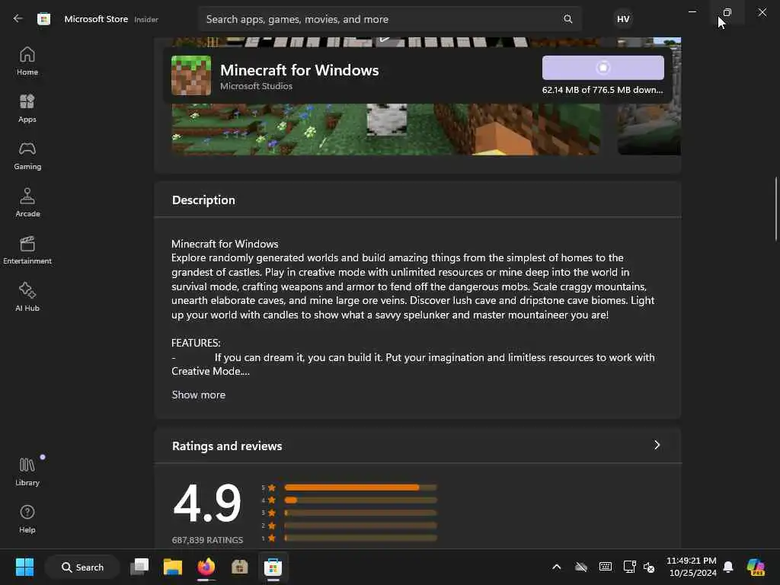Open the Microsoft Studios publisher link
Viewport: 780px width, 585px height.
pos(256,86)
